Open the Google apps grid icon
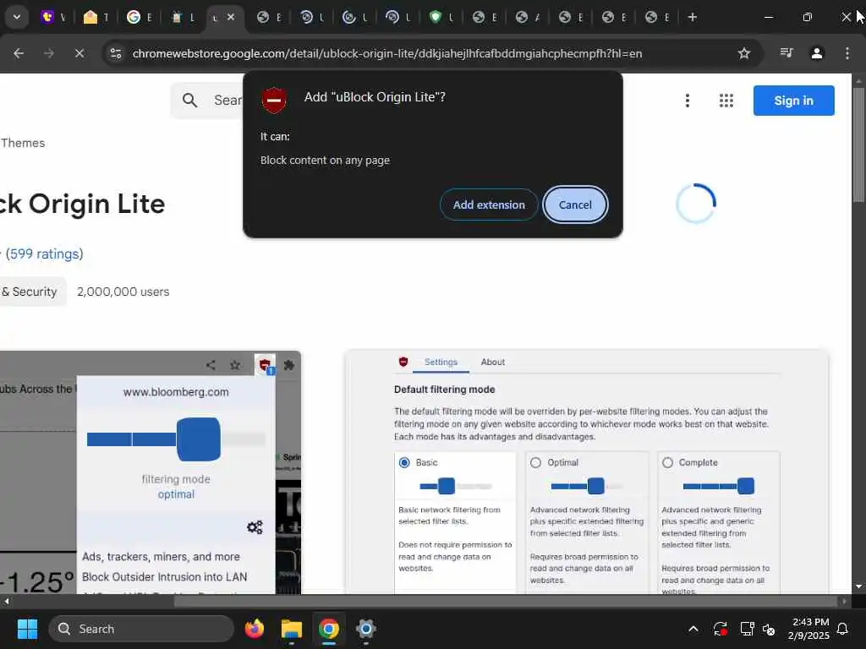 (x=726, y=101)
